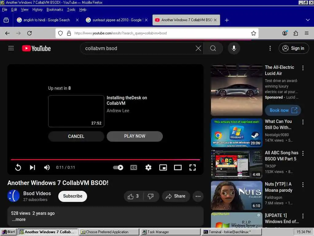The width and height of the screenshot is (314, 236).
Task: Open more actions beside Share
Action: tap(198, 196)
